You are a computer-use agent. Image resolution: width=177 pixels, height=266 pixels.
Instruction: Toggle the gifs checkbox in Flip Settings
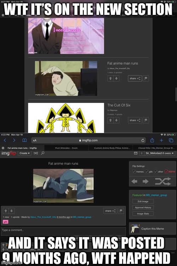pyautogui.click(x=147, y=172)
